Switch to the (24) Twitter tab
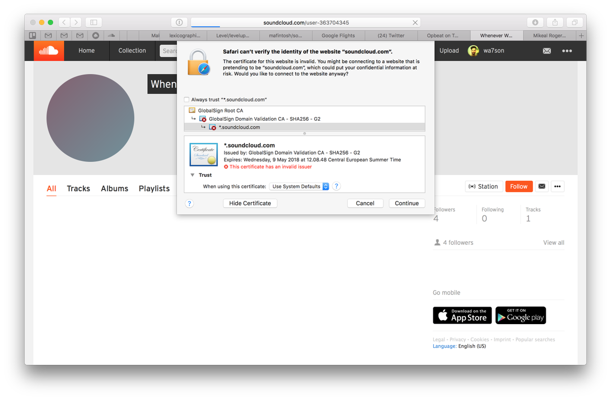The width and height of the screenshot is (611, 400). click(x=391, y=36)
